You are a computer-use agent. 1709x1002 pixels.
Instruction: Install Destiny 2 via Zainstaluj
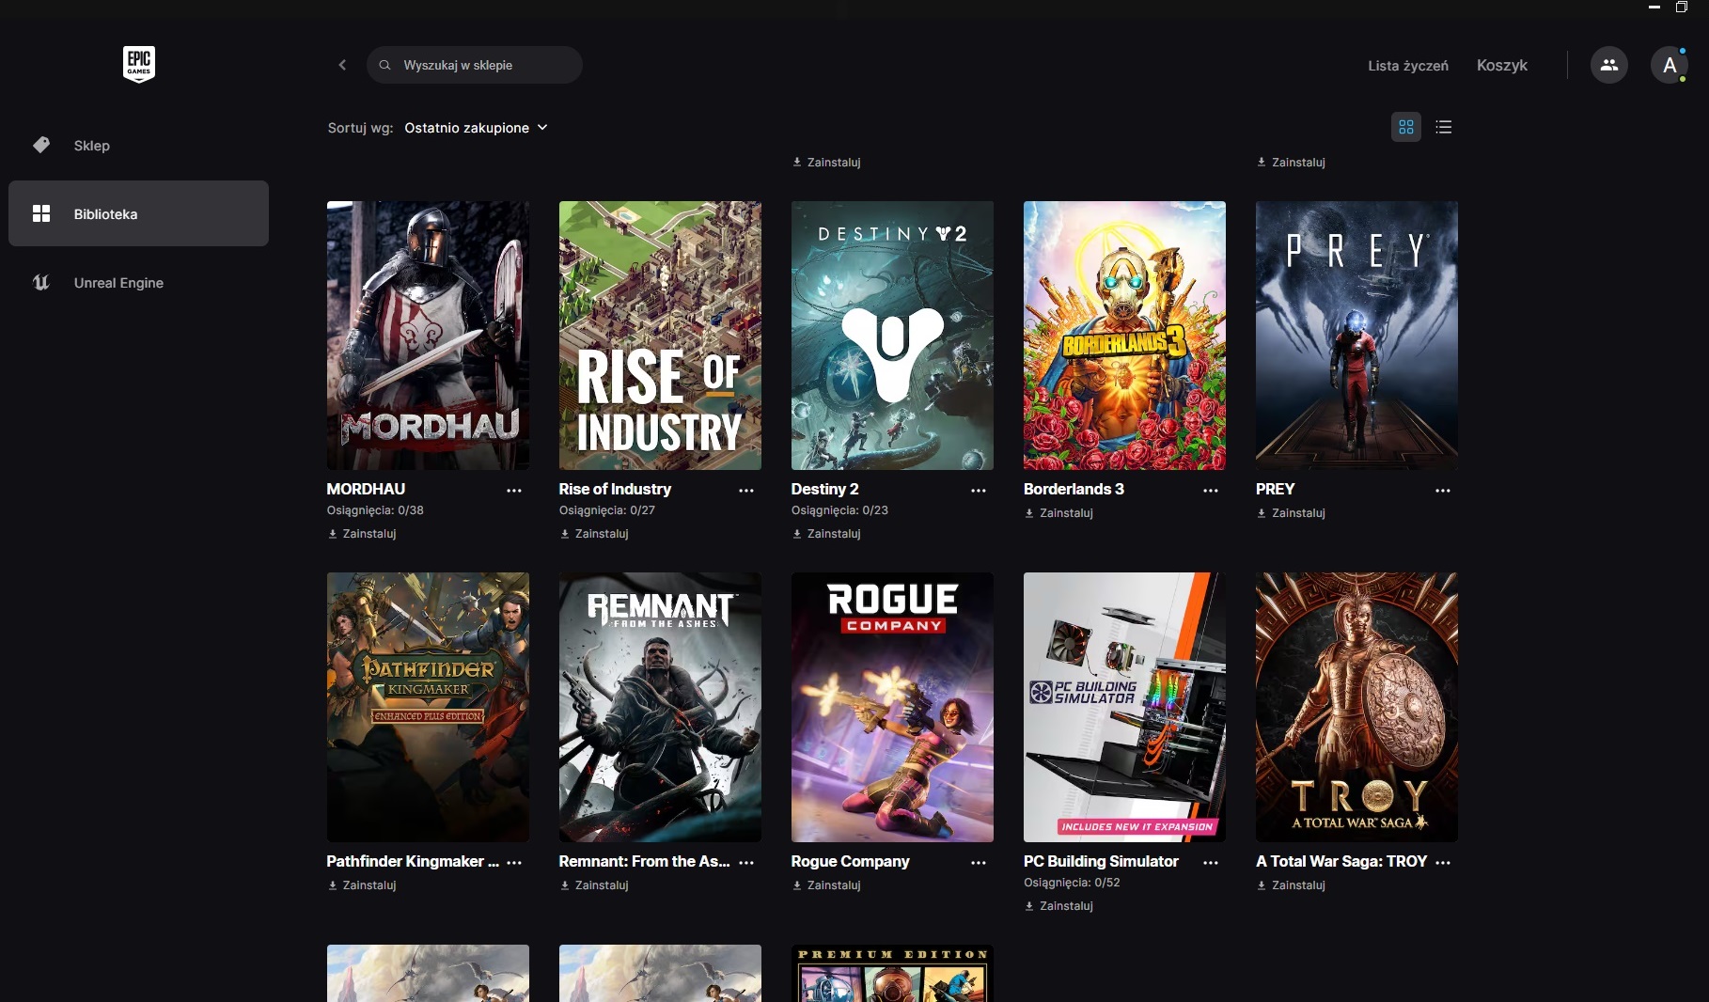tap(826, 533)
